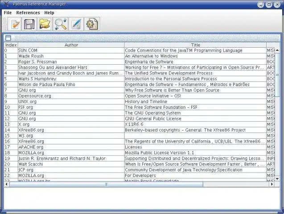Select index cell 18
The width and height of the screenshot is (284, 214).
11,152
